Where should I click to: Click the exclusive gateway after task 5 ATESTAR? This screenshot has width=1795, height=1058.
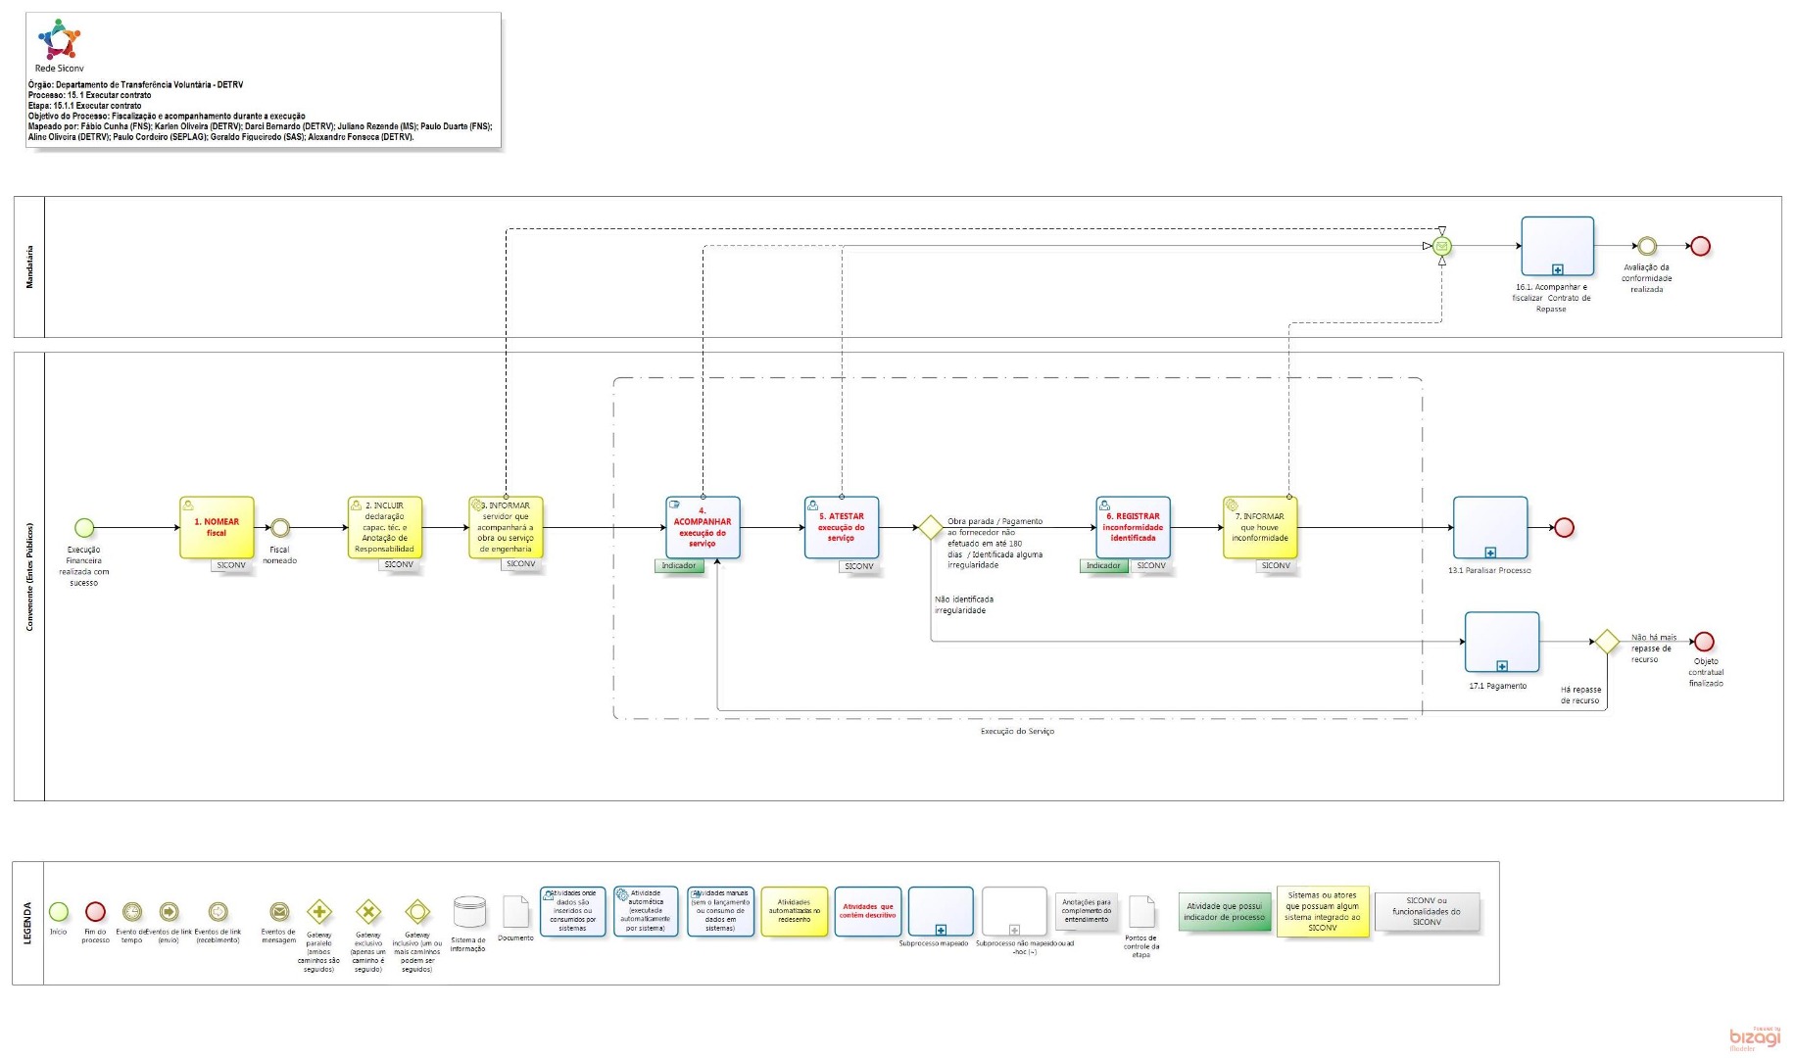931,528
